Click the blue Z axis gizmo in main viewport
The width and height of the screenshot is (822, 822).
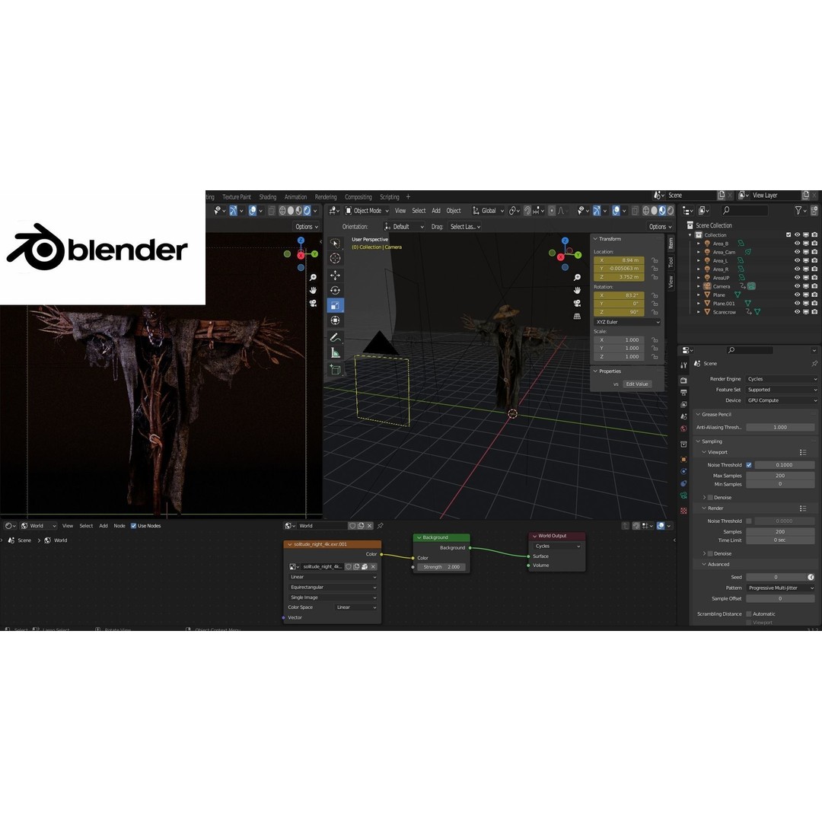(x=565, y=241)
